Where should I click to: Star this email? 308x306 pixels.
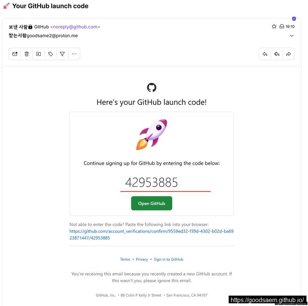click(x=274, y=26)
